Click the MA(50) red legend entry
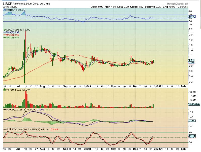 11,35
